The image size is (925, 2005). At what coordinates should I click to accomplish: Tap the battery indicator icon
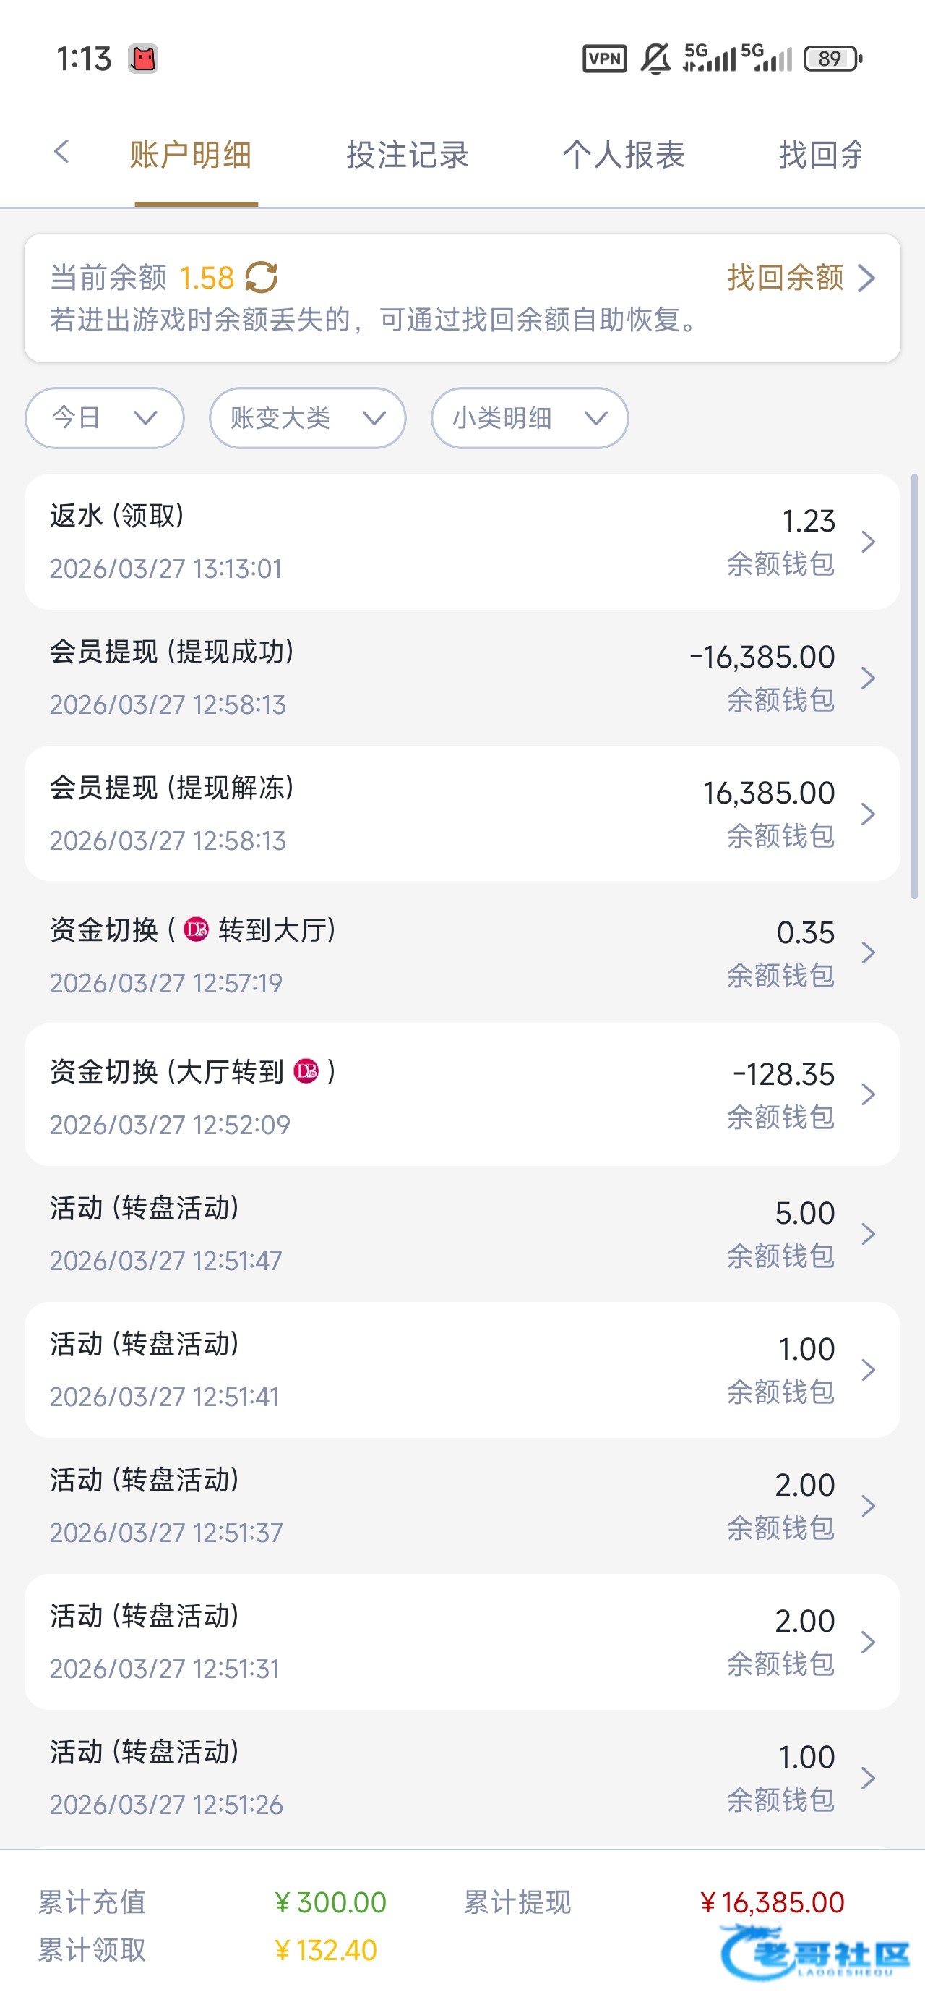tap(832, 59)
